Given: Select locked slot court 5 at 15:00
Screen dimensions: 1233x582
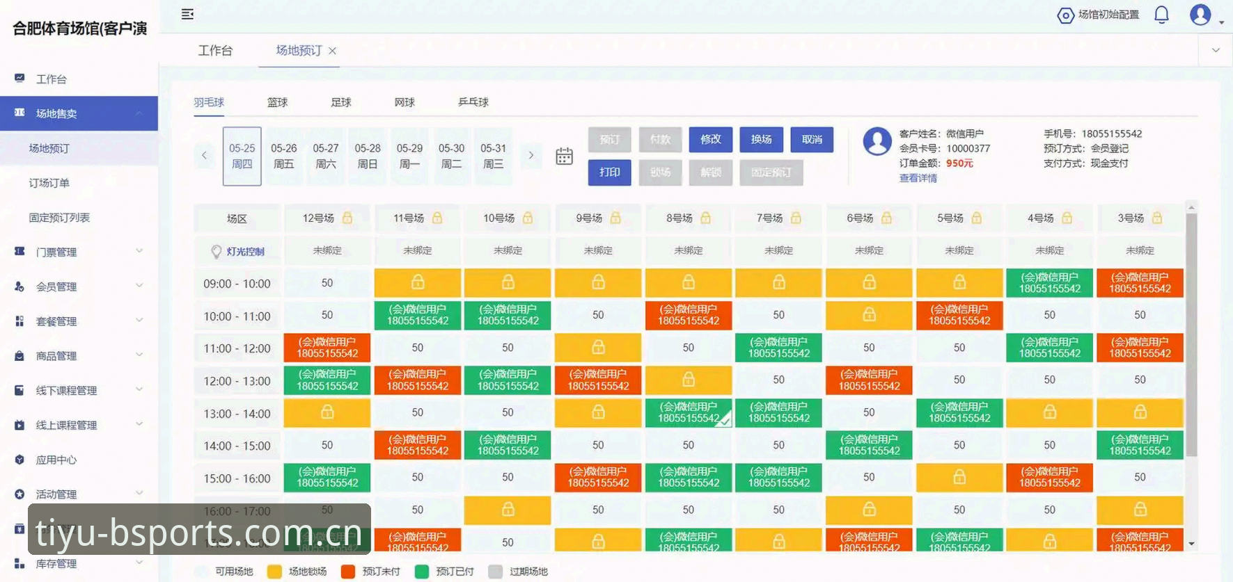Looking at the screenshot, I should [x=959, y=477].
